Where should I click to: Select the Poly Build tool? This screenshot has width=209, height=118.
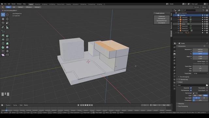coord(7,44)
